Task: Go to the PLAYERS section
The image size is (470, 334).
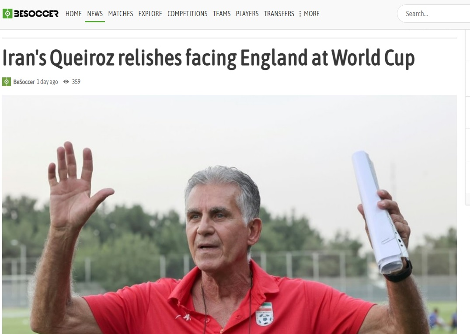Action: [247, 14]
